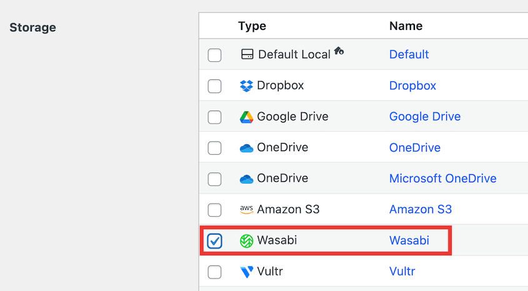Open the Default storage name link

[x=409, y=54]
